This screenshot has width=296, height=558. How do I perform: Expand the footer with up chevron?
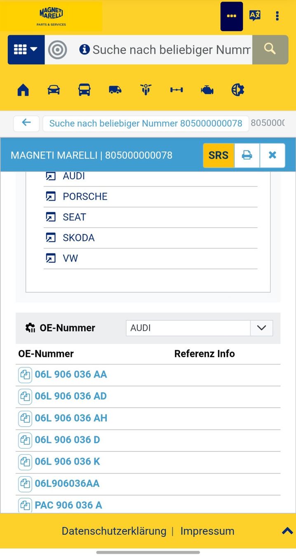coord(287,531)
